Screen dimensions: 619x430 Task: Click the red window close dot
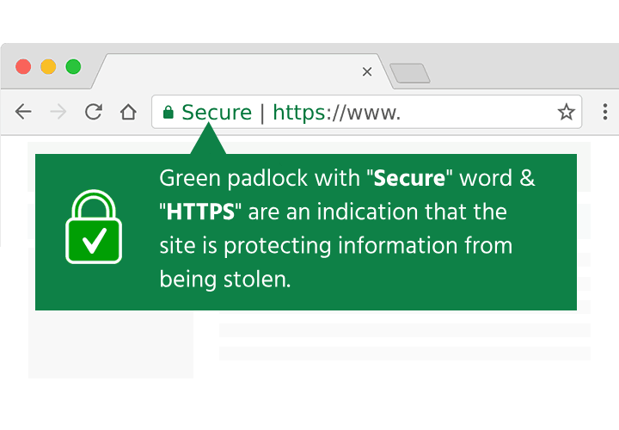click(x=23, y=67)
